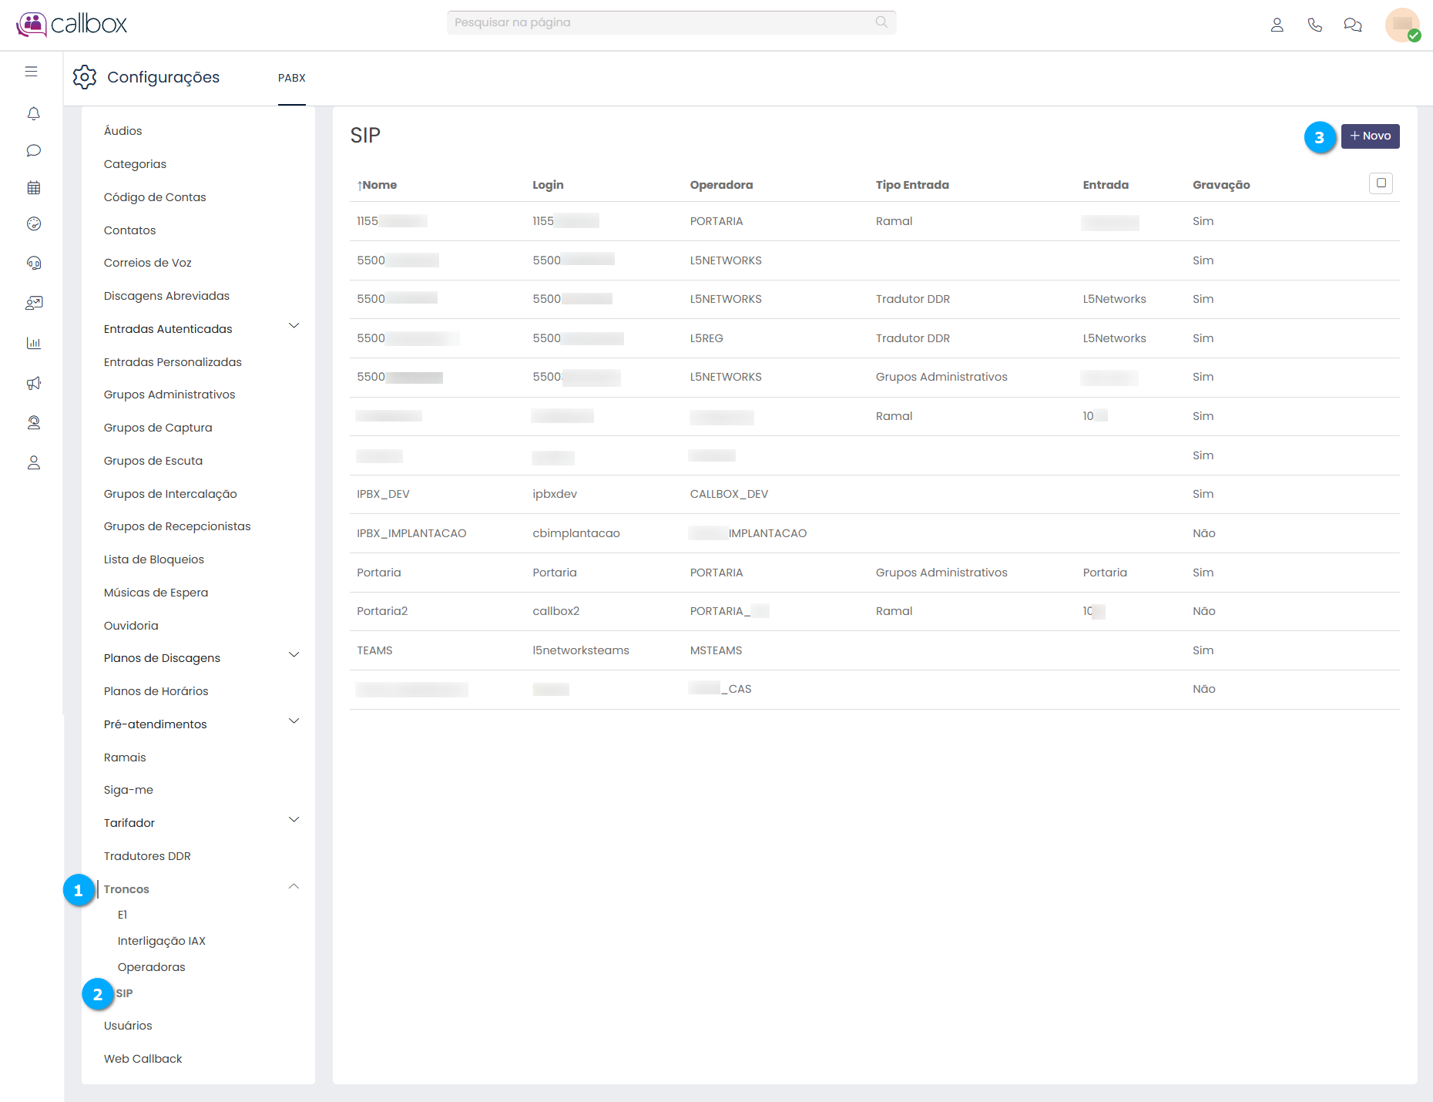The image size is (1433, 1102).
Task: Expand the Tarifador submenu
Action: (x=294, y=820)
